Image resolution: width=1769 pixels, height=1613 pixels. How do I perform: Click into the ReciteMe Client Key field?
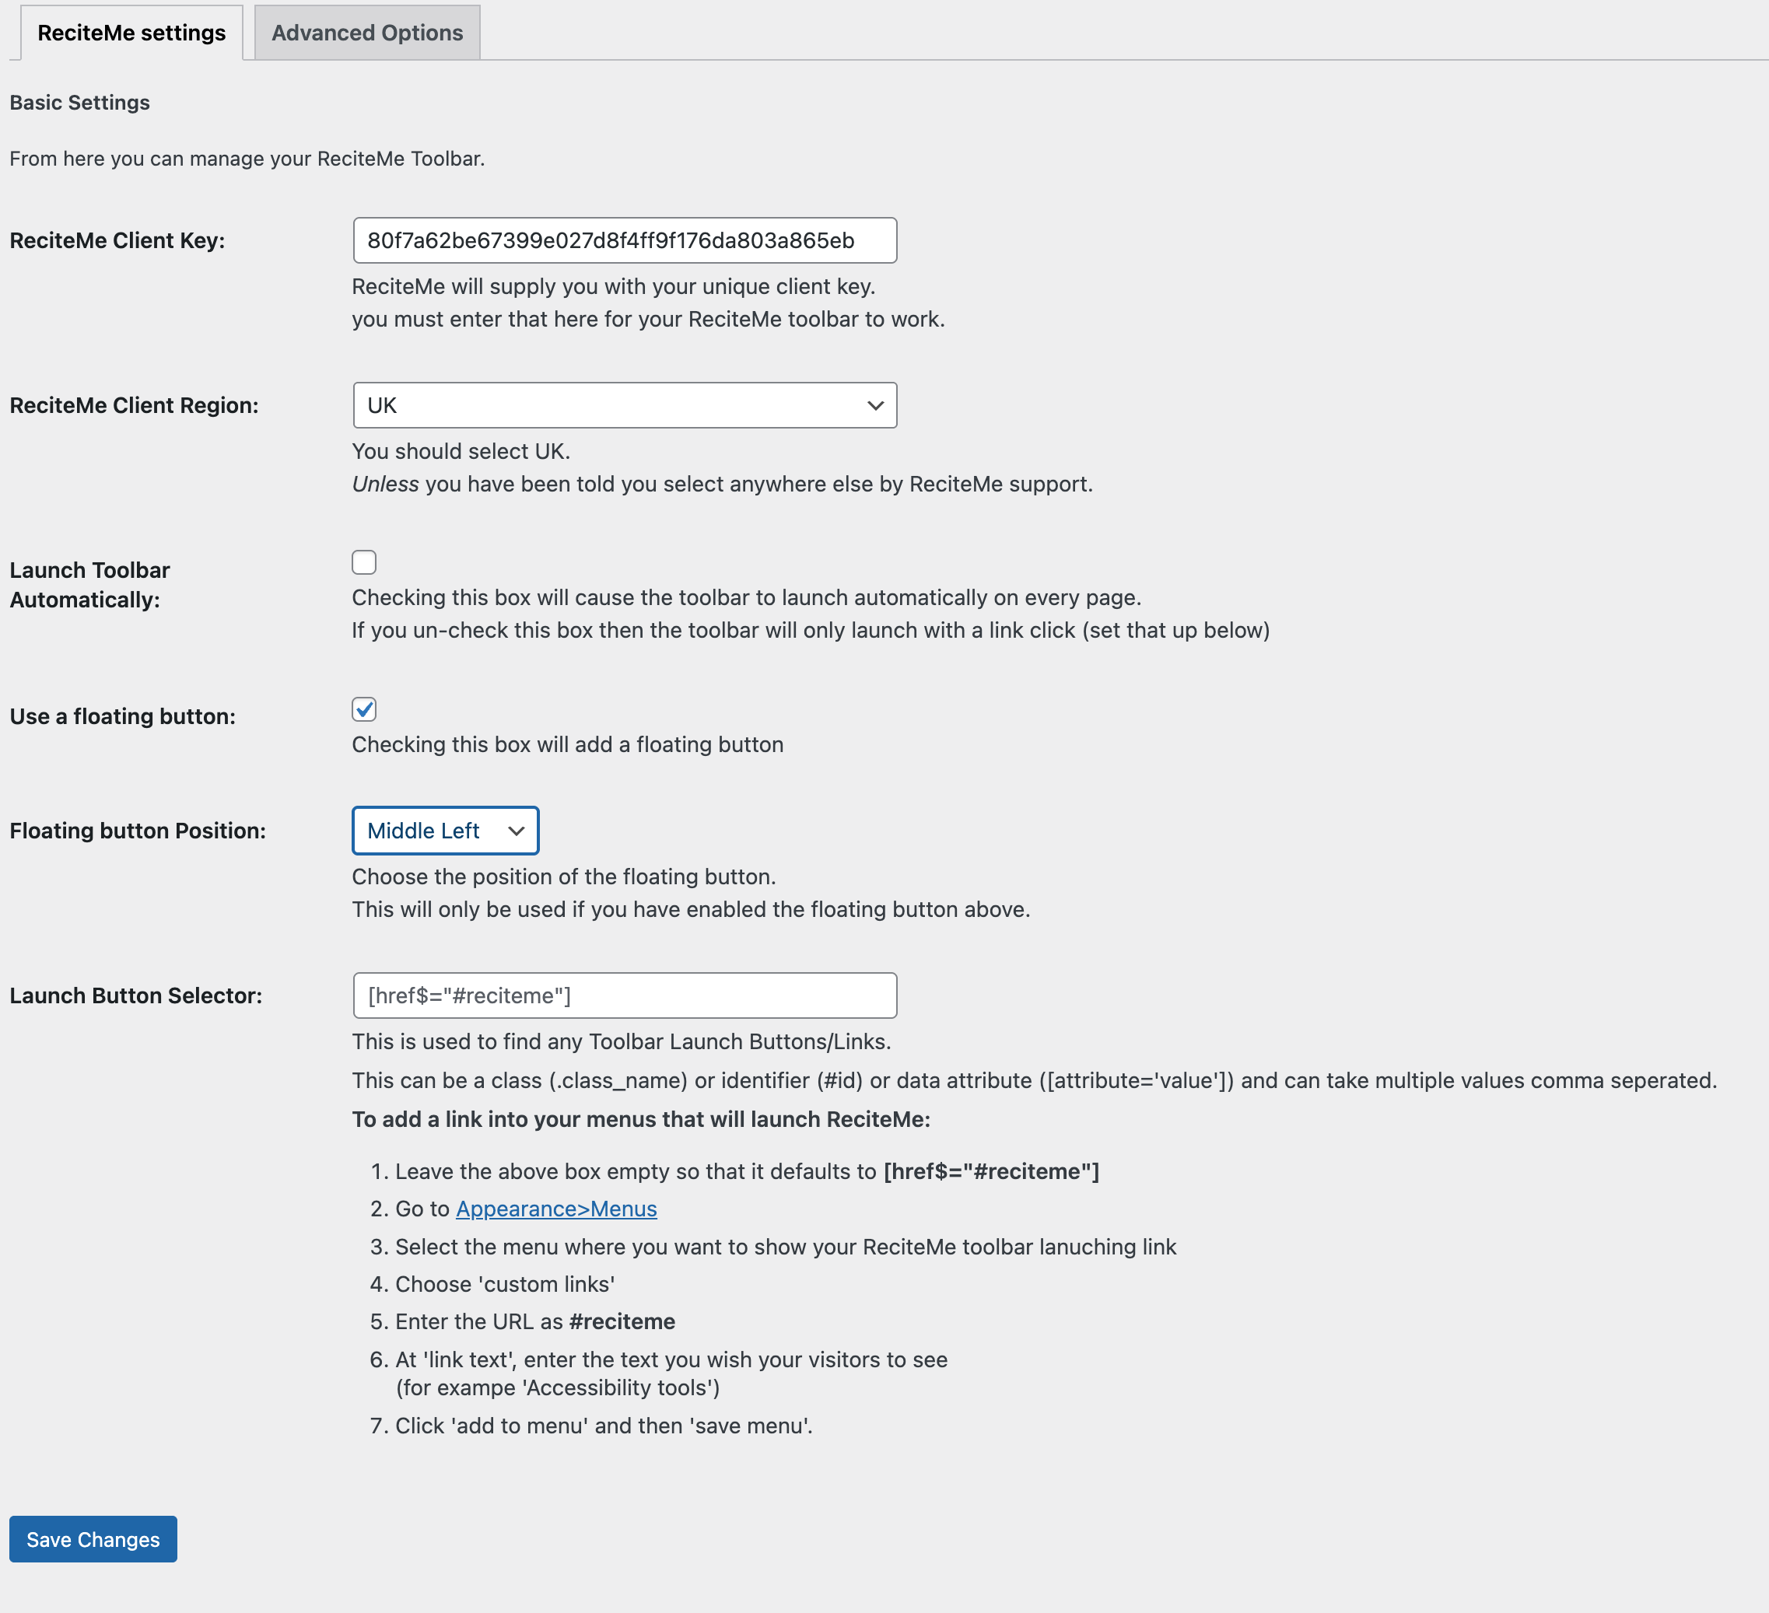(x=625, y=240)
